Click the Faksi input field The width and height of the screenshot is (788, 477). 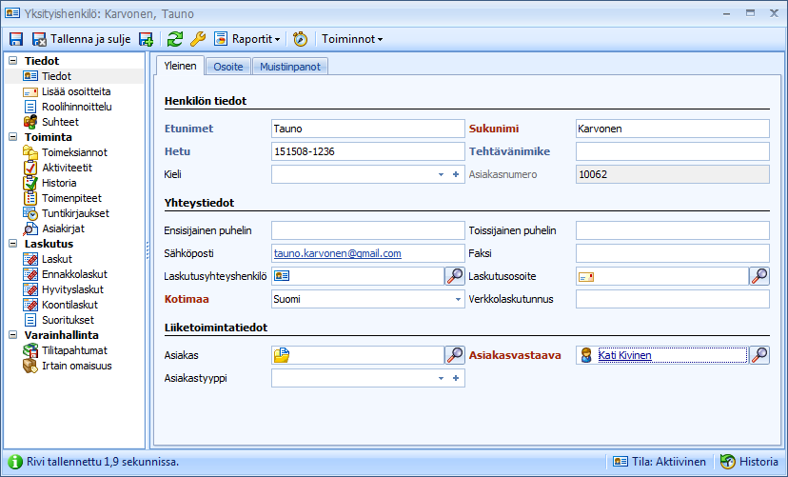coord(673,253)
